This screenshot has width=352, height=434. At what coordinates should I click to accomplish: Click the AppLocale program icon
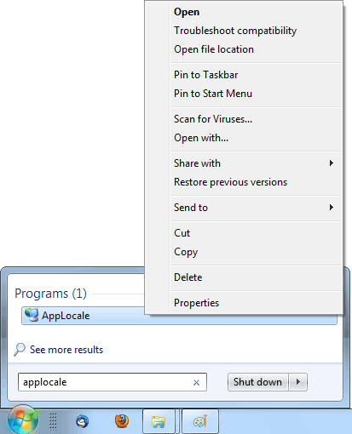[32, 315]
